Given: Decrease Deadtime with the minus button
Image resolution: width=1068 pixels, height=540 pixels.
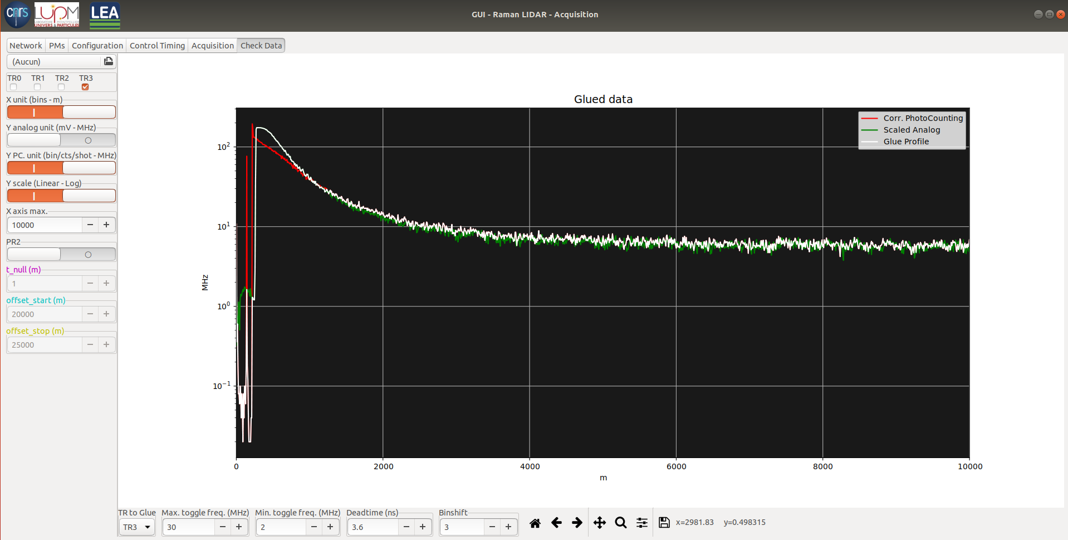Looking at the screenshot, I should pos(406,527).
